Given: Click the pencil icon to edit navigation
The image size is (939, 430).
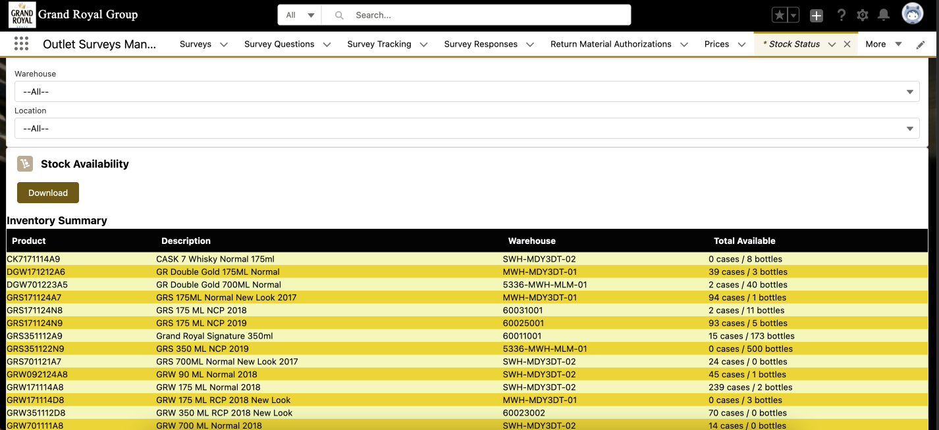Looking at the screenshot, I should pos(921,45).
